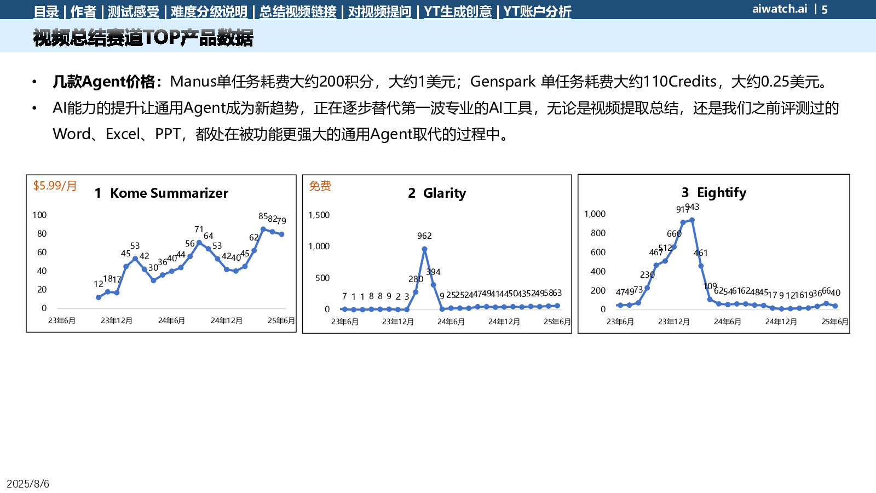
Task: Click the 1,500 axis label in Glarity chart
Action: tap(319, 215)
